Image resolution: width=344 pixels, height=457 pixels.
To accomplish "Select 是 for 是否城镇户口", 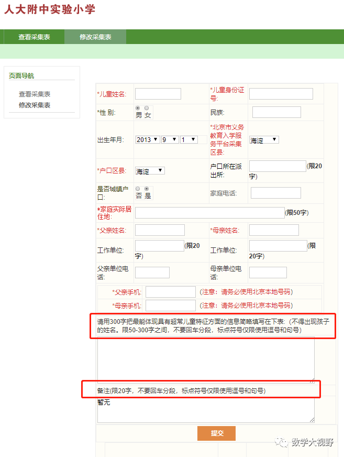I will coord(147,189).
